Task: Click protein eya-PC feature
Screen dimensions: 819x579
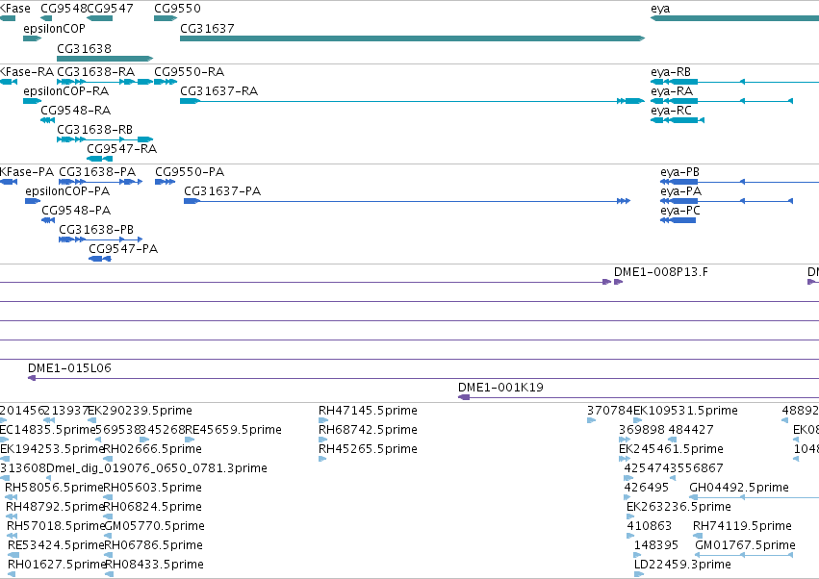Action: (x=678, y=220)
